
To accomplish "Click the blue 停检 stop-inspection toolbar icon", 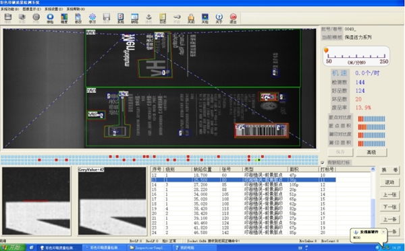I will point(50,18).
